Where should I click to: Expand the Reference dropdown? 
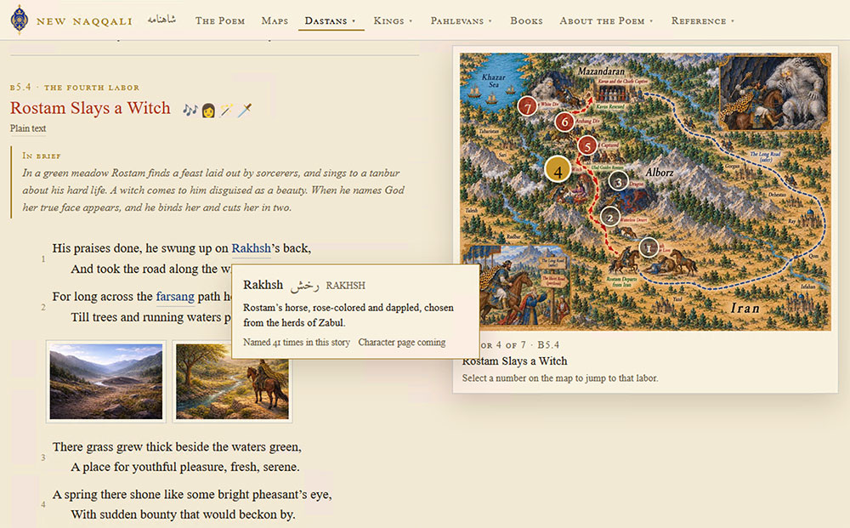pyautogui.click(x=703, y=20)
